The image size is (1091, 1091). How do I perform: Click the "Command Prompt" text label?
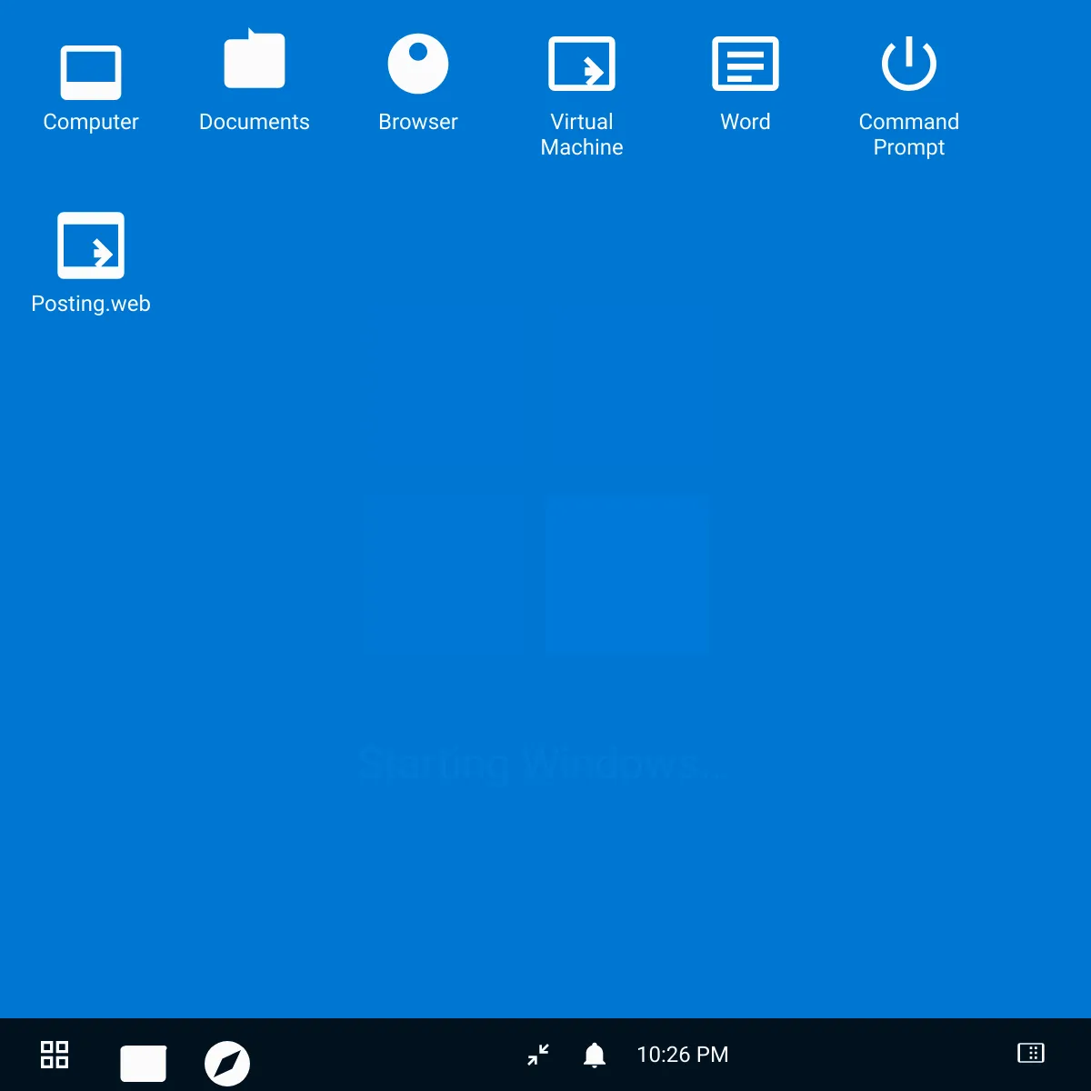tap(909, 135)
